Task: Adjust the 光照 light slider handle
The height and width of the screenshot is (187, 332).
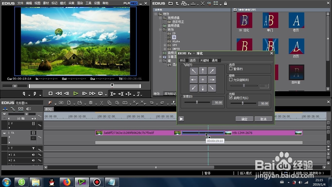Action: [x=243, y=103]
